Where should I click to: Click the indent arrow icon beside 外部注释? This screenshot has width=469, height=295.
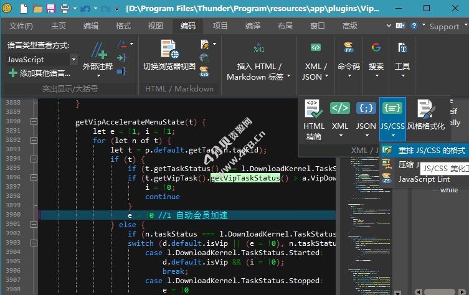pos(122,57)
